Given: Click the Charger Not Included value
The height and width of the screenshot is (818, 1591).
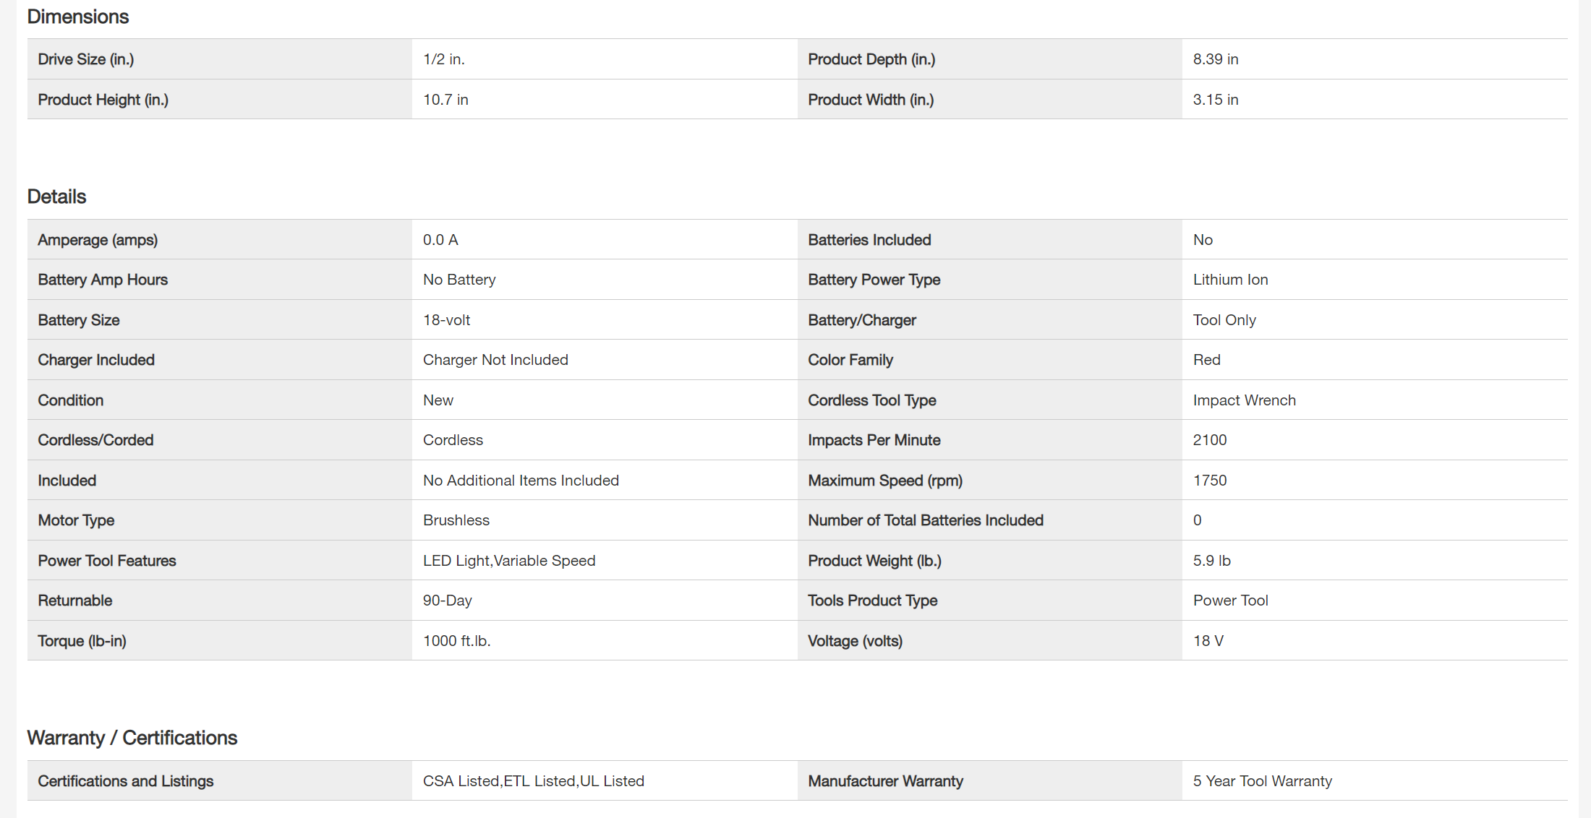Looking at the screenshot, I should 495,360.
